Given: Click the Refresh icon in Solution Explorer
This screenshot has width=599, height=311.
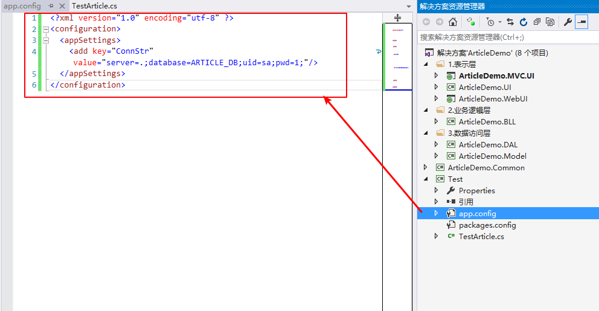Looking at the screenshot, I should click(523, 22).
